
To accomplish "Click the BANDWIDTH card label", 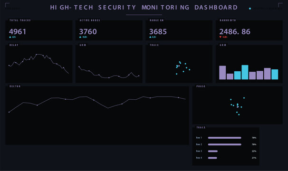I will click(228, 20).
